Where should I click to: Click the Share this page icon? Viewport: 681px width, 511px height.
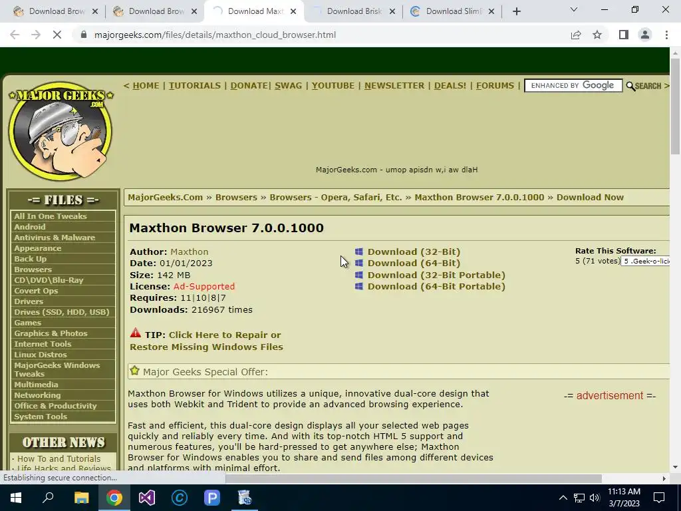coord(576,35)
